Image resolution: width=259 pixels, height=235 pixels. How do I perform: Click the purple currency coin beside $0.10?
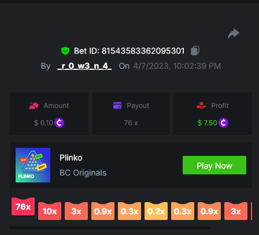click(59, 122)
